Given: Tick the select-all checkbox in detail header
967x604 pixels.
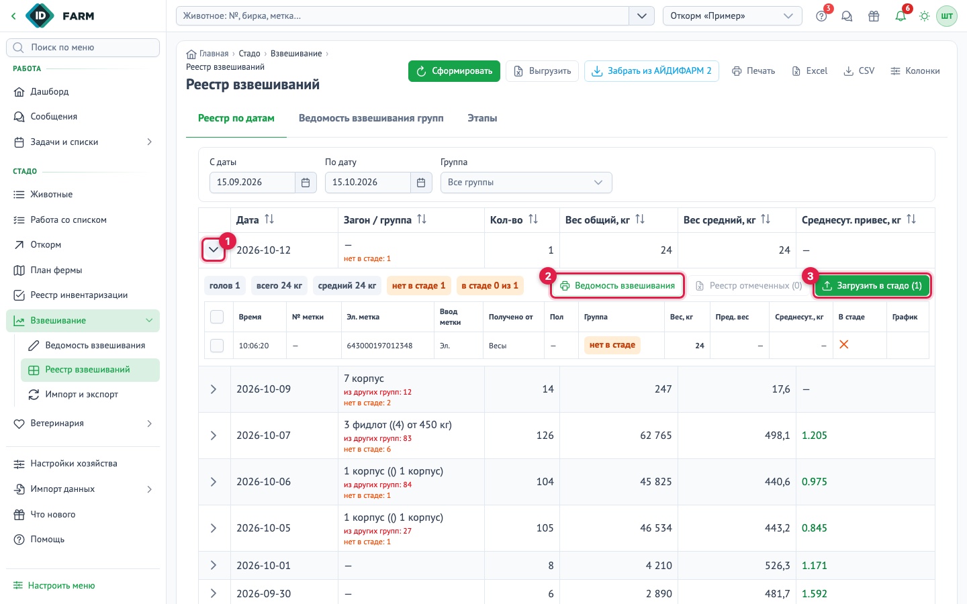Looking at the screenshot, I should pyautogui.click(x=217, y=317).
